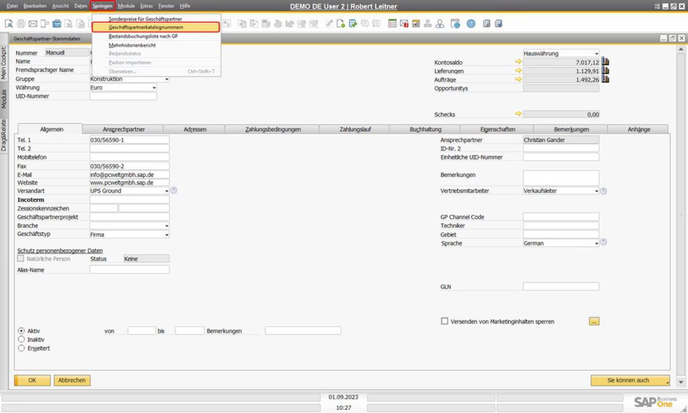Click the yellow link arrow beside Kontosaldo
The height and width of the screenshot is (413, 688).
point(518,62)
